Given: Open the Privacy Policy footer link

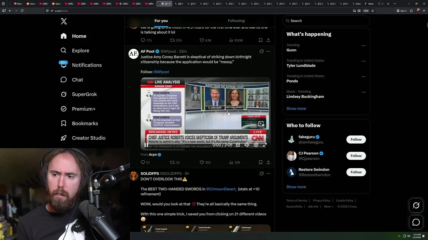Looking at the screenshot, I should [x=321, y=200].
